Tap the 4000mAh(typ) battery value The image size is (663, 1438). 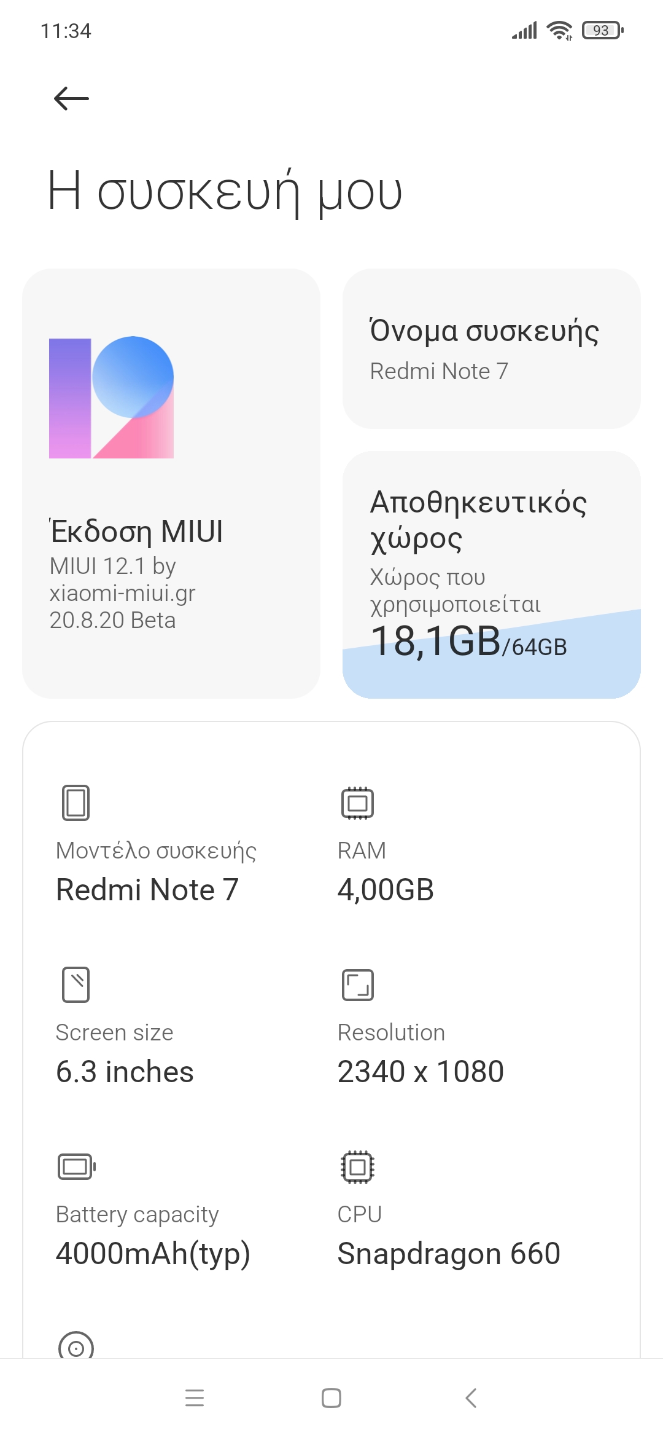click(x=153, y=1254)
